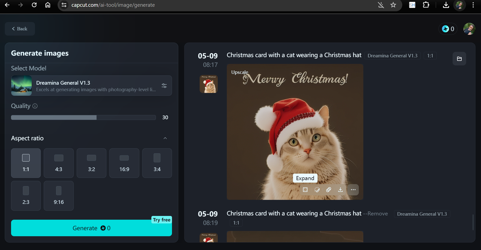Image resolution: width=481 pixels, height=250 pixels.
Task: Click the Generate images heading
Action: [x=40, y=53]
